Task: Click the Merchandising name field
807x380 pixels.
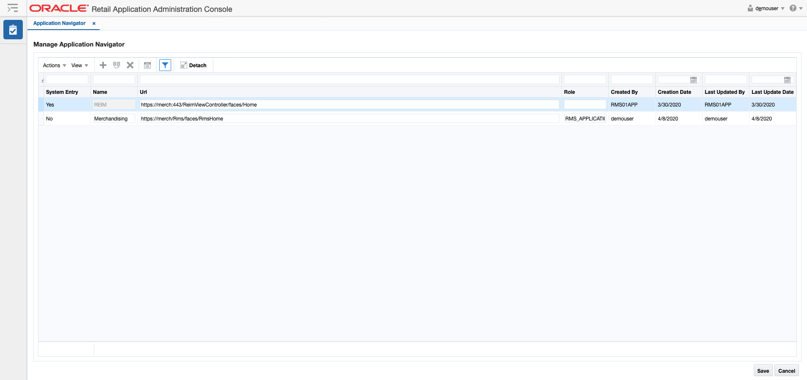Action: (x=114, y=119)
